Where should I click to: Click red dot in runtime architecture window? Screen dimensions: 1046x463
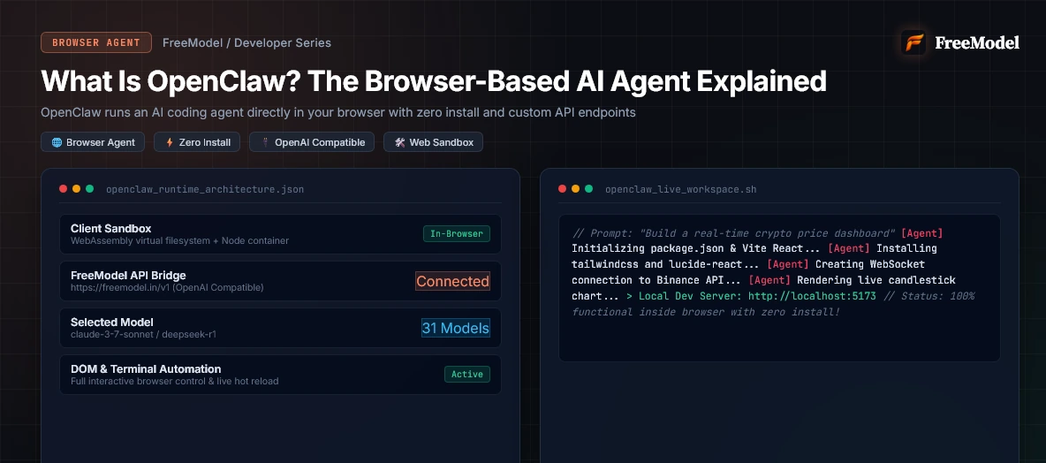tap(64, 189)
